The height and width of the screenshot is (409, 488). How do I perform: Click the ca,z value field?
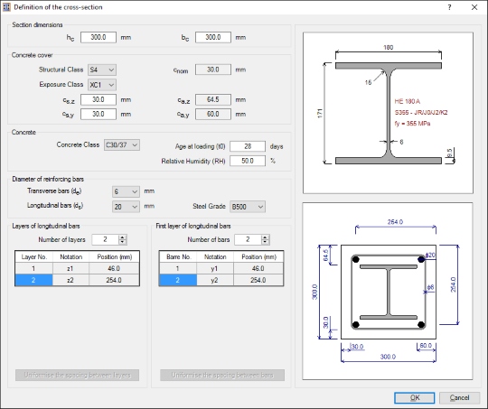[213, 99]
